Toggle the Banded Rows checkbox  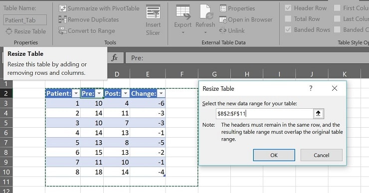tap(288, 29)
